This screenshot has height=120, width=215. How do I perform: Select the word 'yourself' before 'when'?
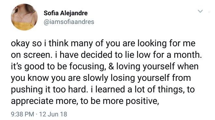click(x=159, y=67)
